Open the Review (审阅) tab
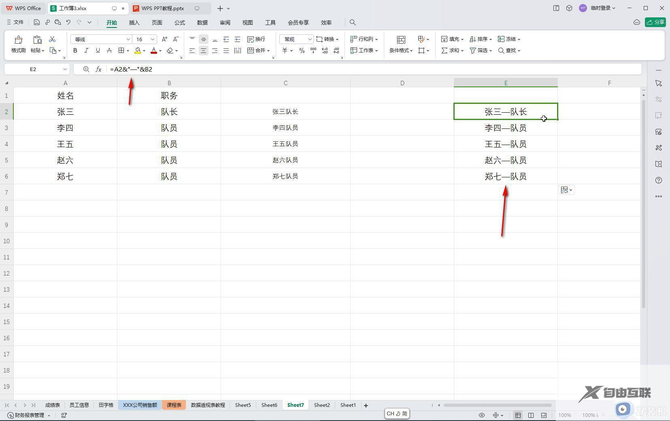This screenshot has height=421, width=670. point(225,23)
